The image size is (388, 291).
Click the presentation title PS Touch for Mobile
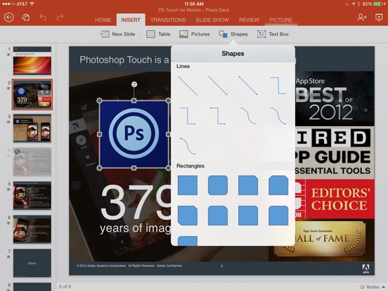194,10
